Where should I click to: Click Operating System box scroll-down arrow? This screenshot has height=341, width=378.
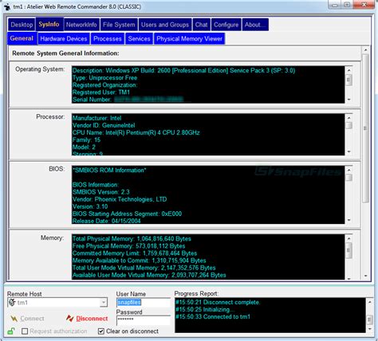pyautogui.click(x=349, y=100)
